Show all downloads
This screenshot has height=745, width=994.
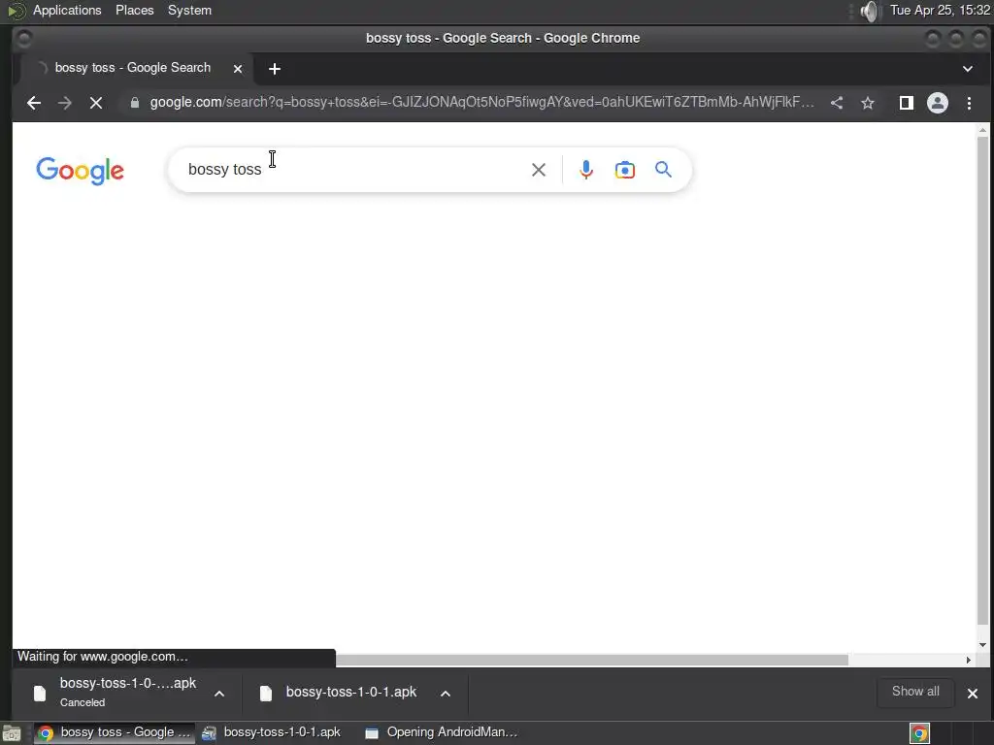point(915,692)
